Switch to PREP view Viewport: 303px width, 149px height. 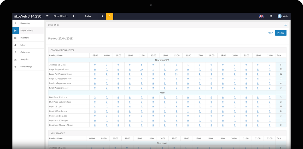270,33
